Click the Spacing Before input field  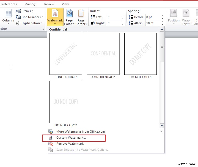tap(153, 17)
